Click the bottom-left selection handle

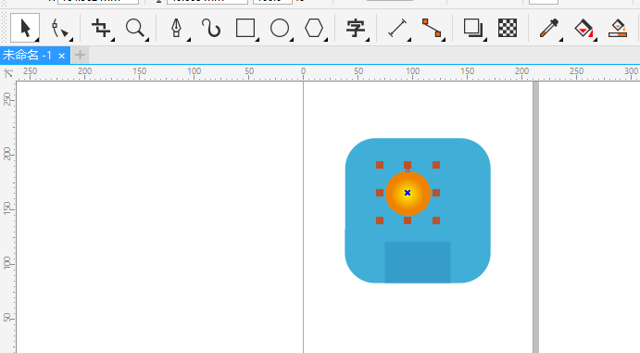(x=380, y=221)
